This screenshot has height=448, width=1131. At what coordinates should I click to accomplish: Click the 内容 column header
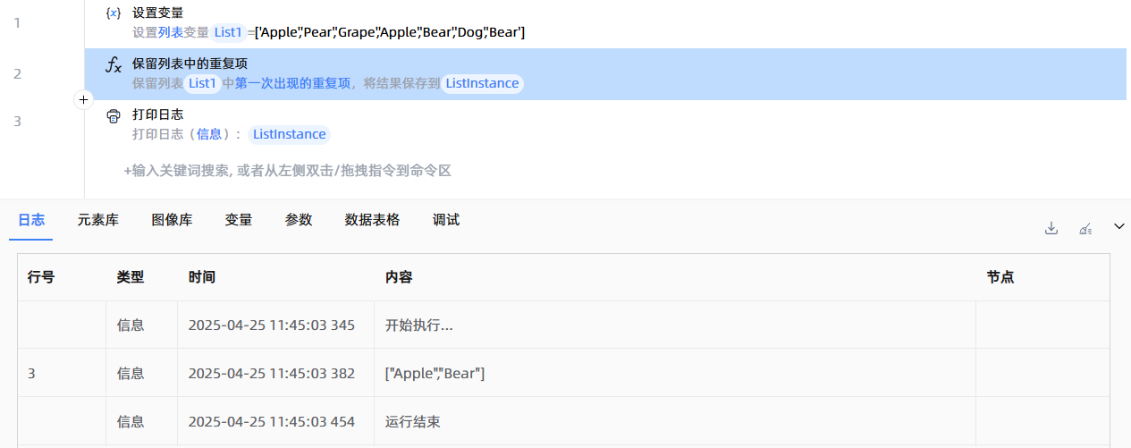[x=399, y=277]
